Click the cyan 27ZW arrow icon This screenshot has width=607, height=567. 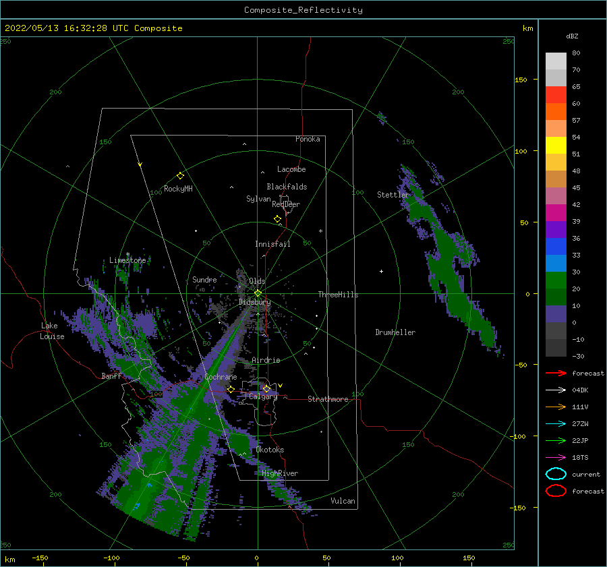(x=556, y=424)
